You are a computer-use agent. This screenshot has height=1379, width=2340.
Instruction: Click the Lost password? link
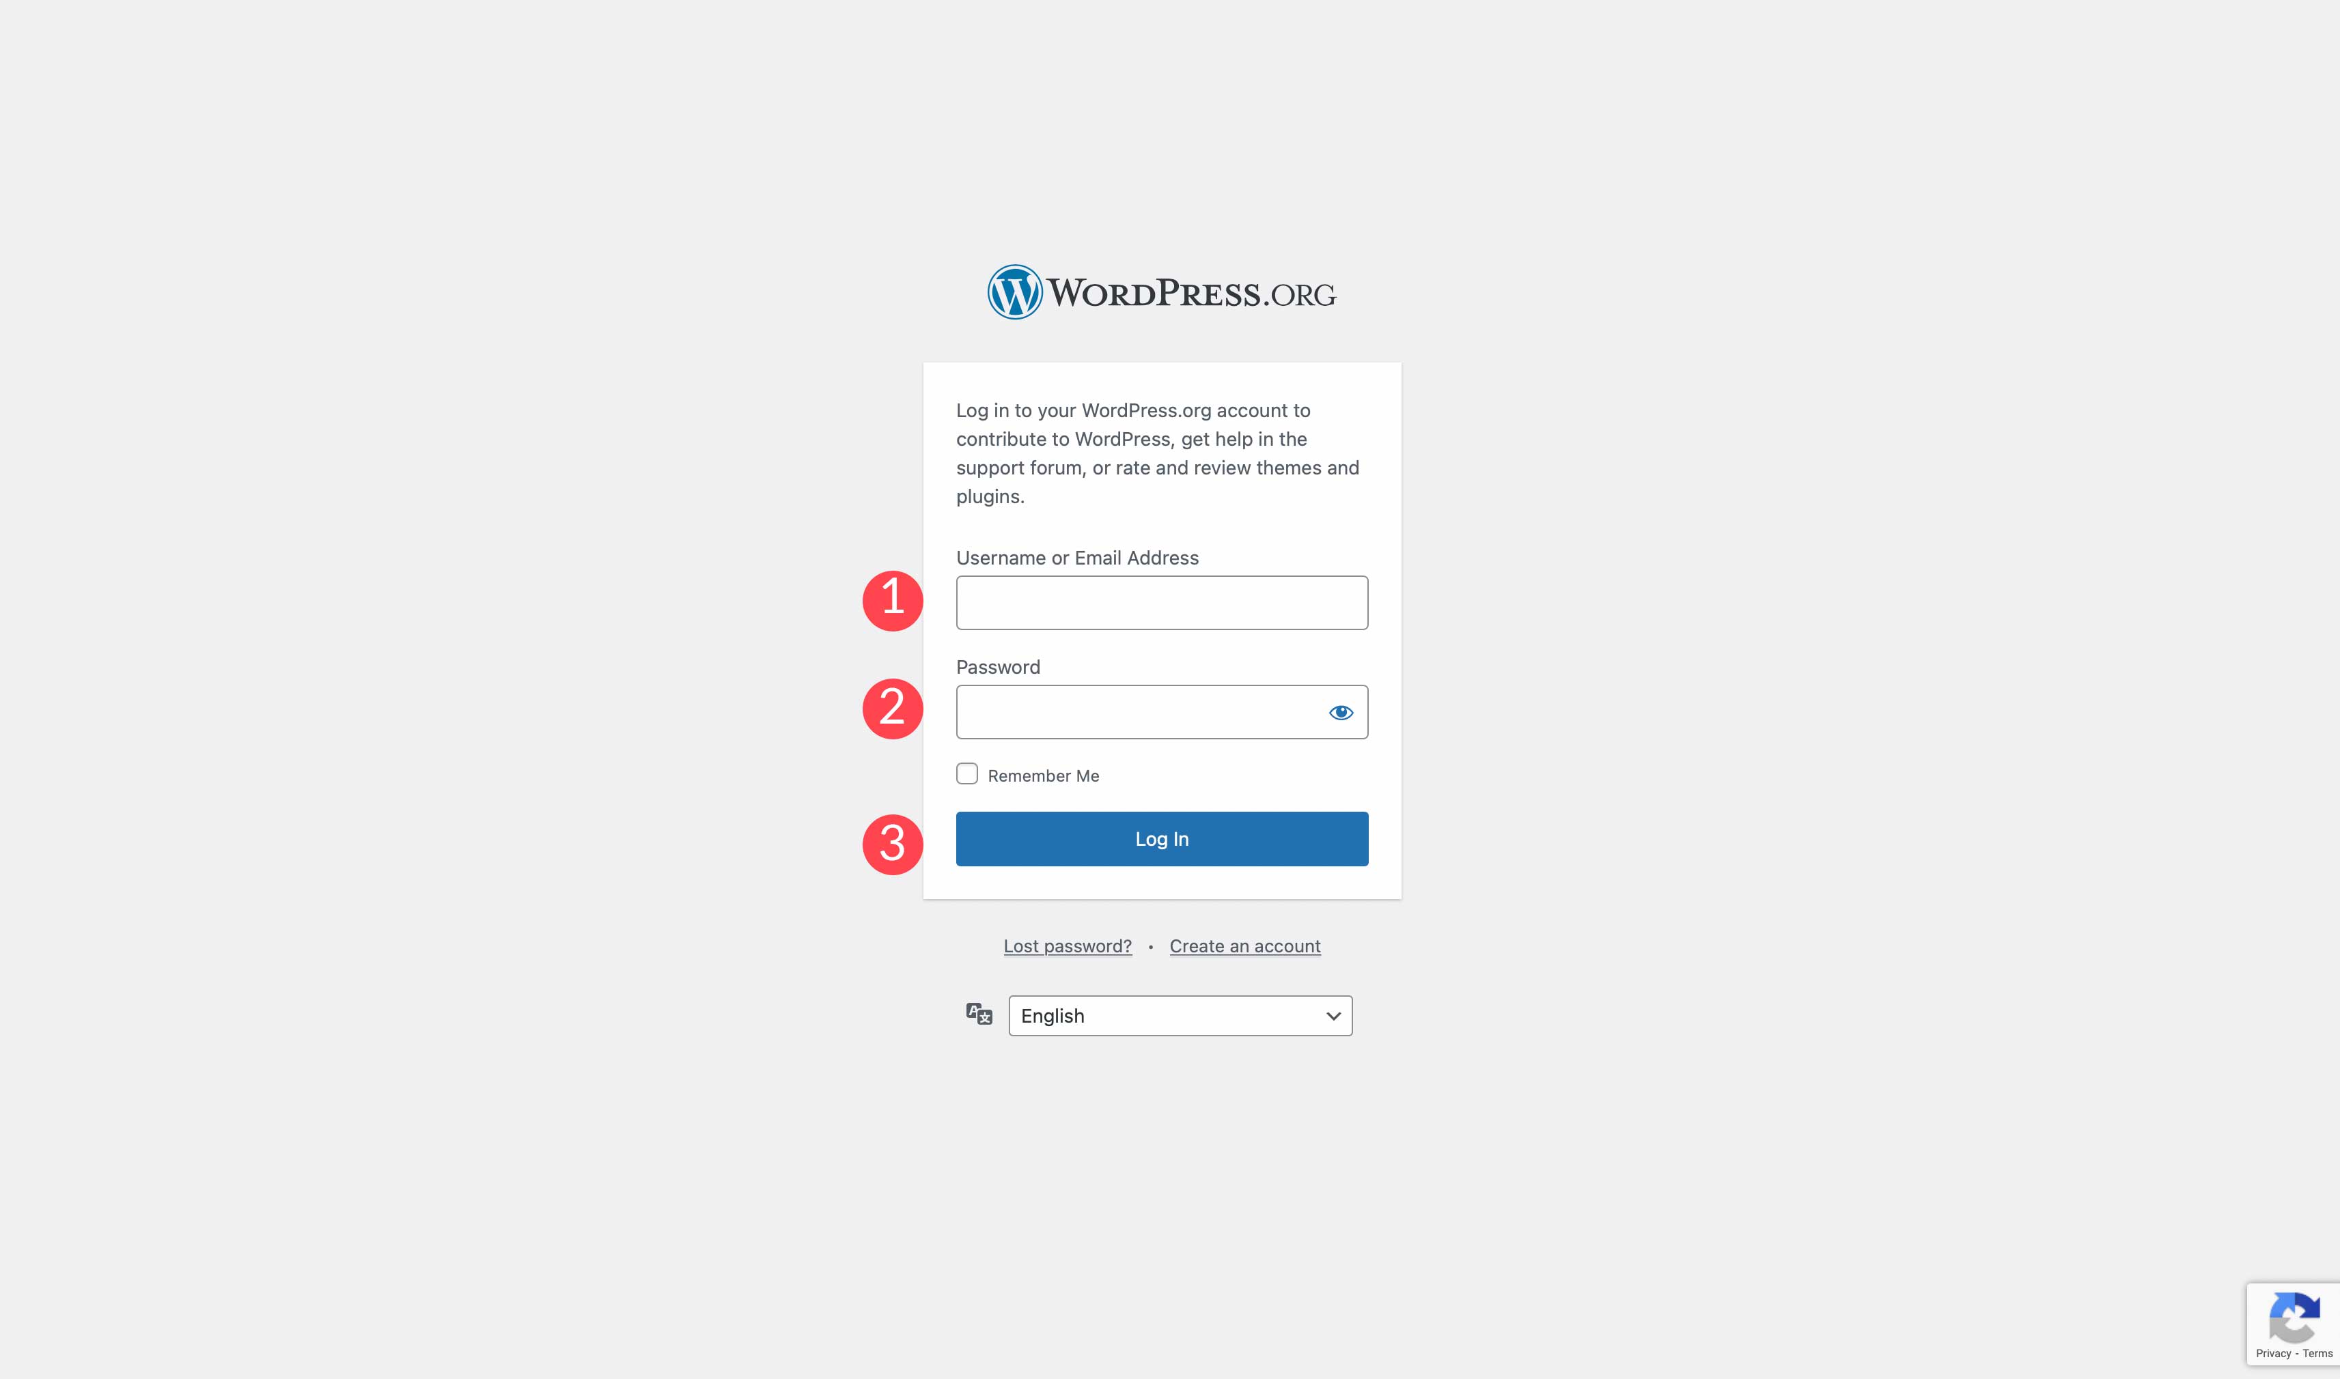1068,946
